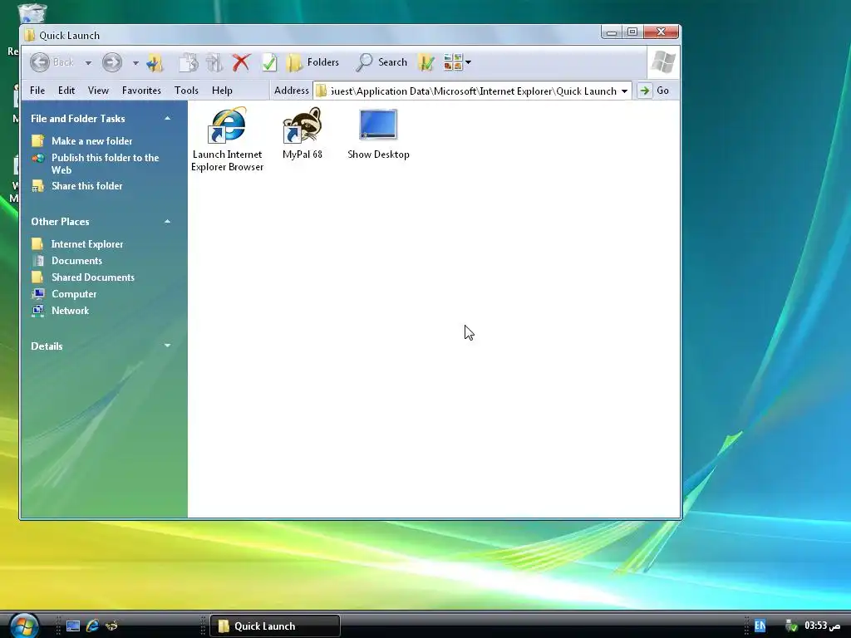The width and height of the screenshot is (851, 638).
Task: Open Documents from Other Places
Action: pos(76,261)
